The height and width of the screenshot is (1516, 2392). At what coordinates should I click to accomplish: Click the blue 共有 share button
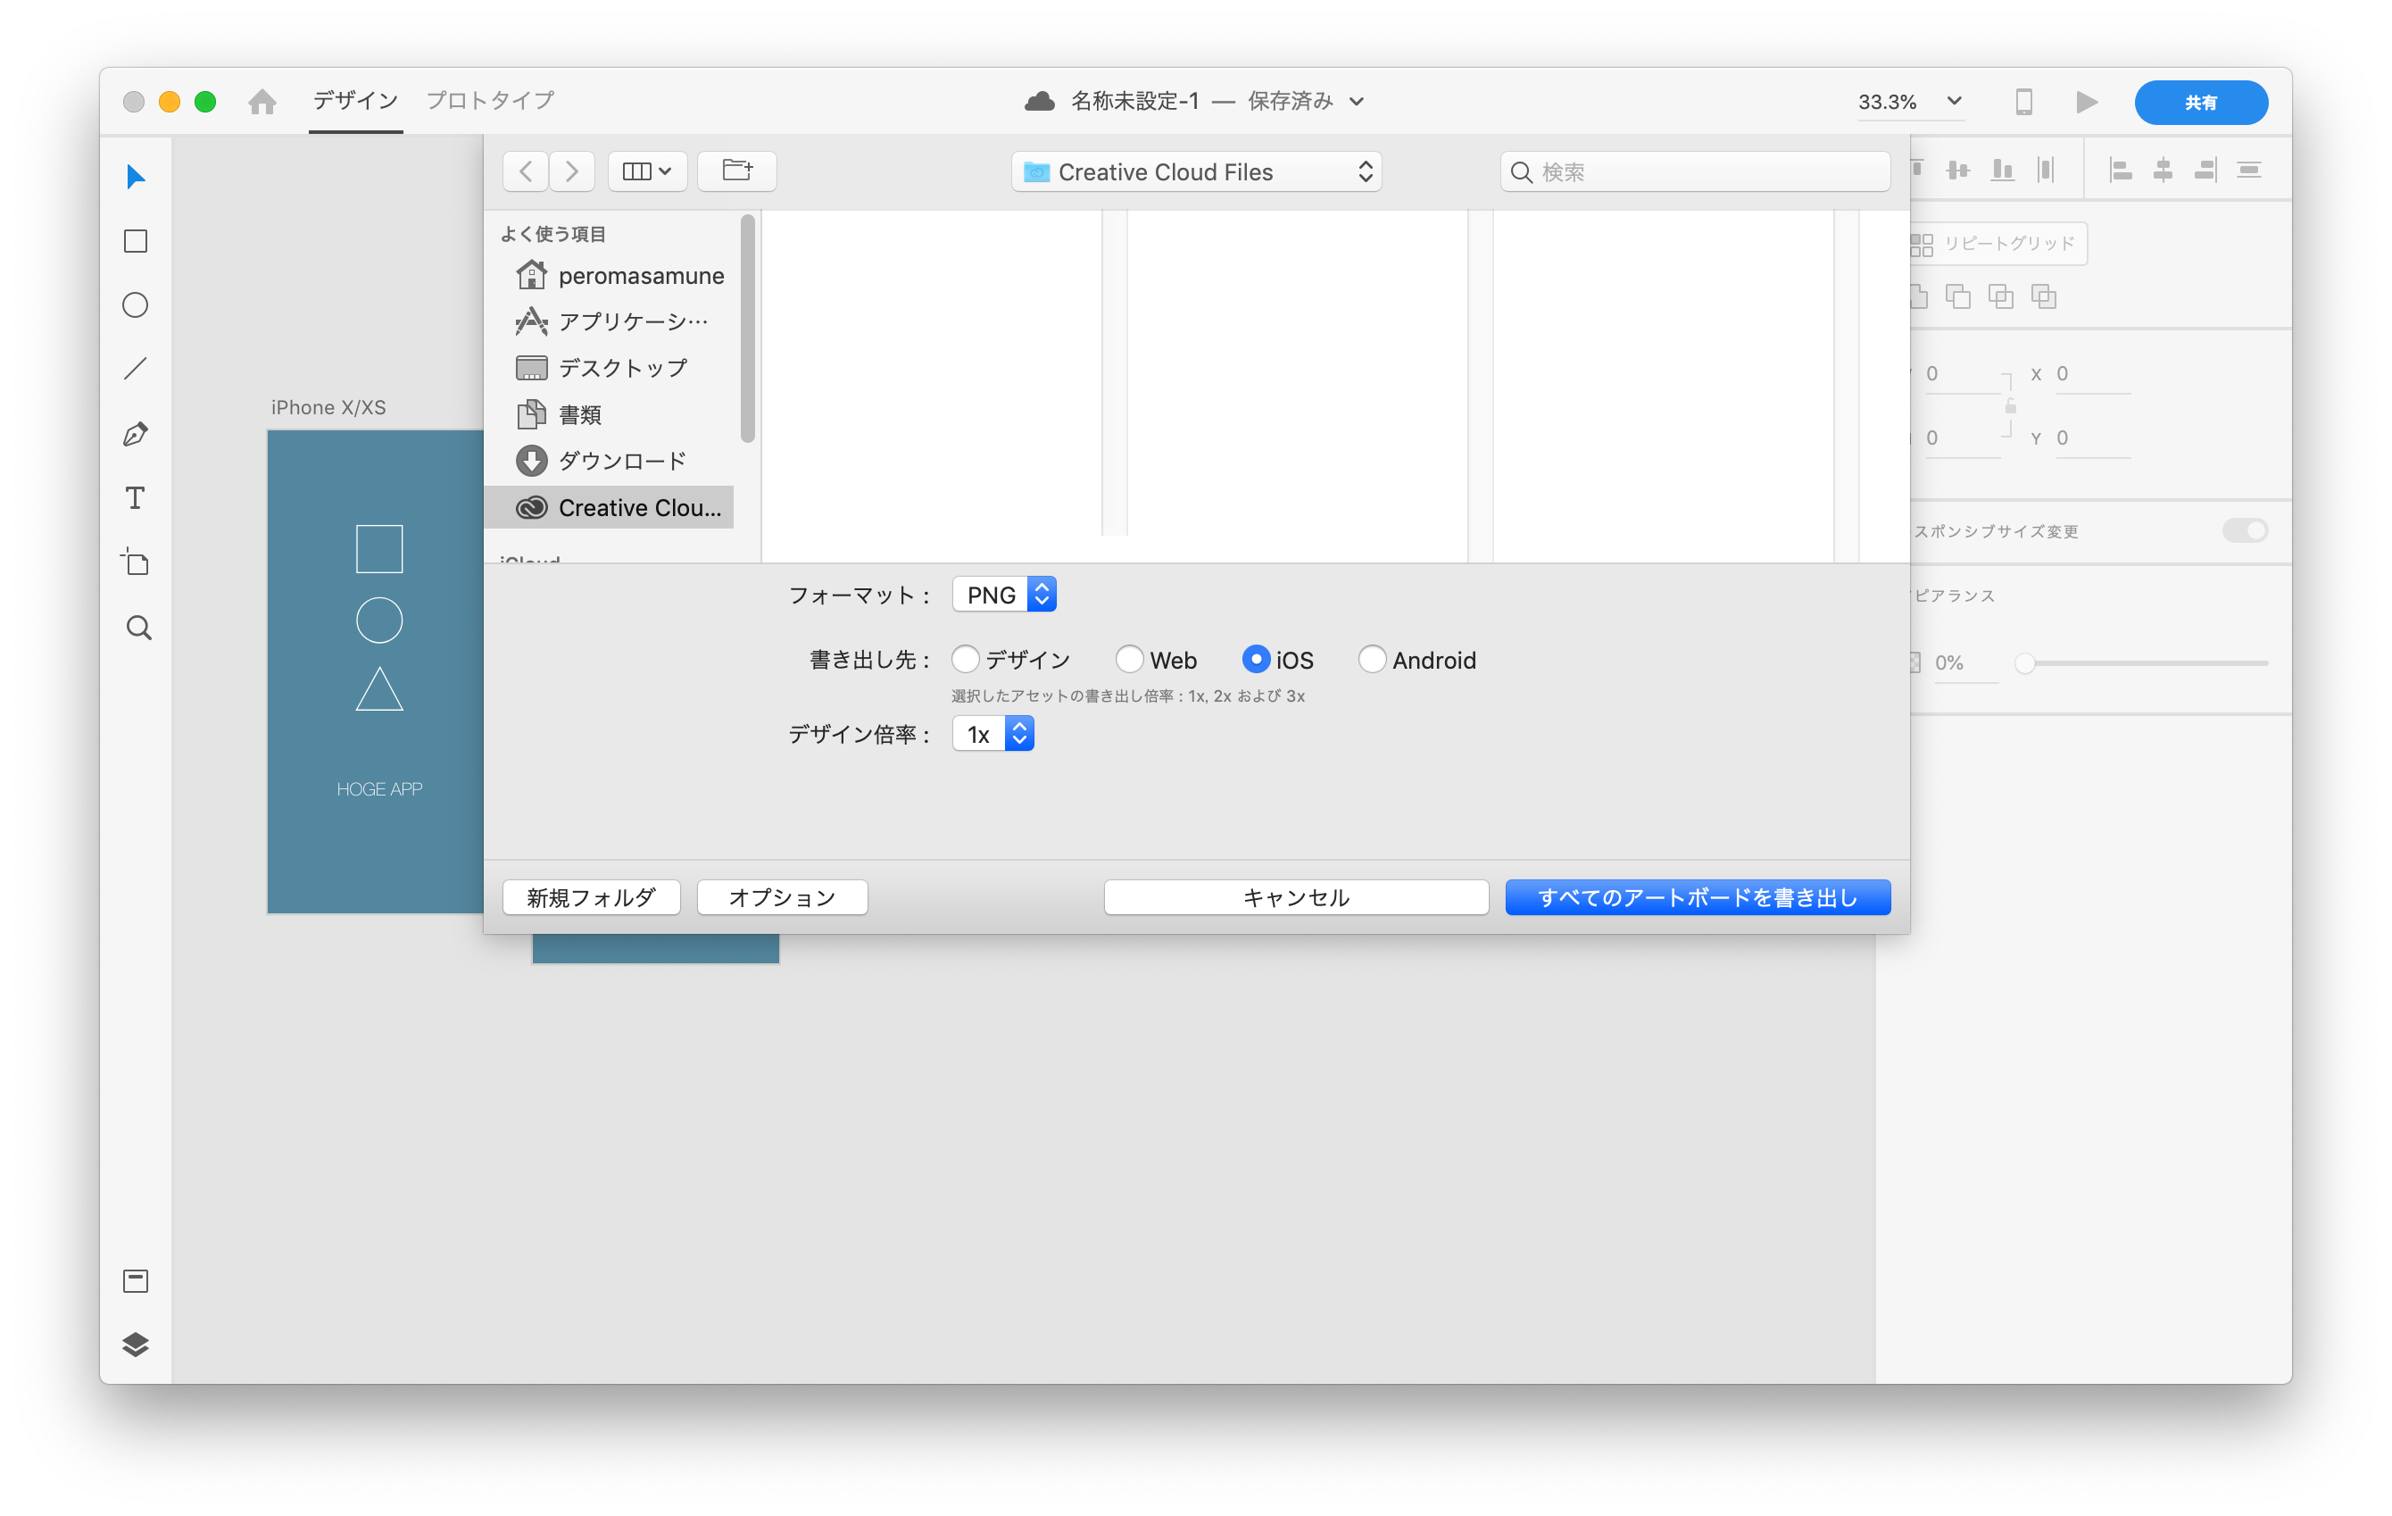tap(2201, 103)
